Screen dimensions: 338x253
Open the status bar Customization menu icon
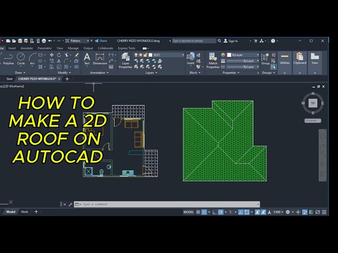coord(324,212)
